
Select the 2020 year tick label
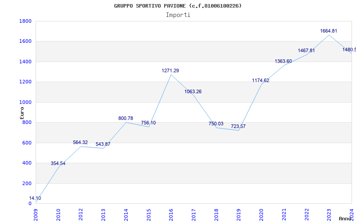click(x=261, y=215)
